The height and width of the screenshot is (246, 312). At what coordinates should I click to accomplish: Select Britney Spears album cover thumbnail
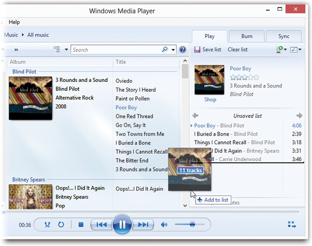pos(30,197)
